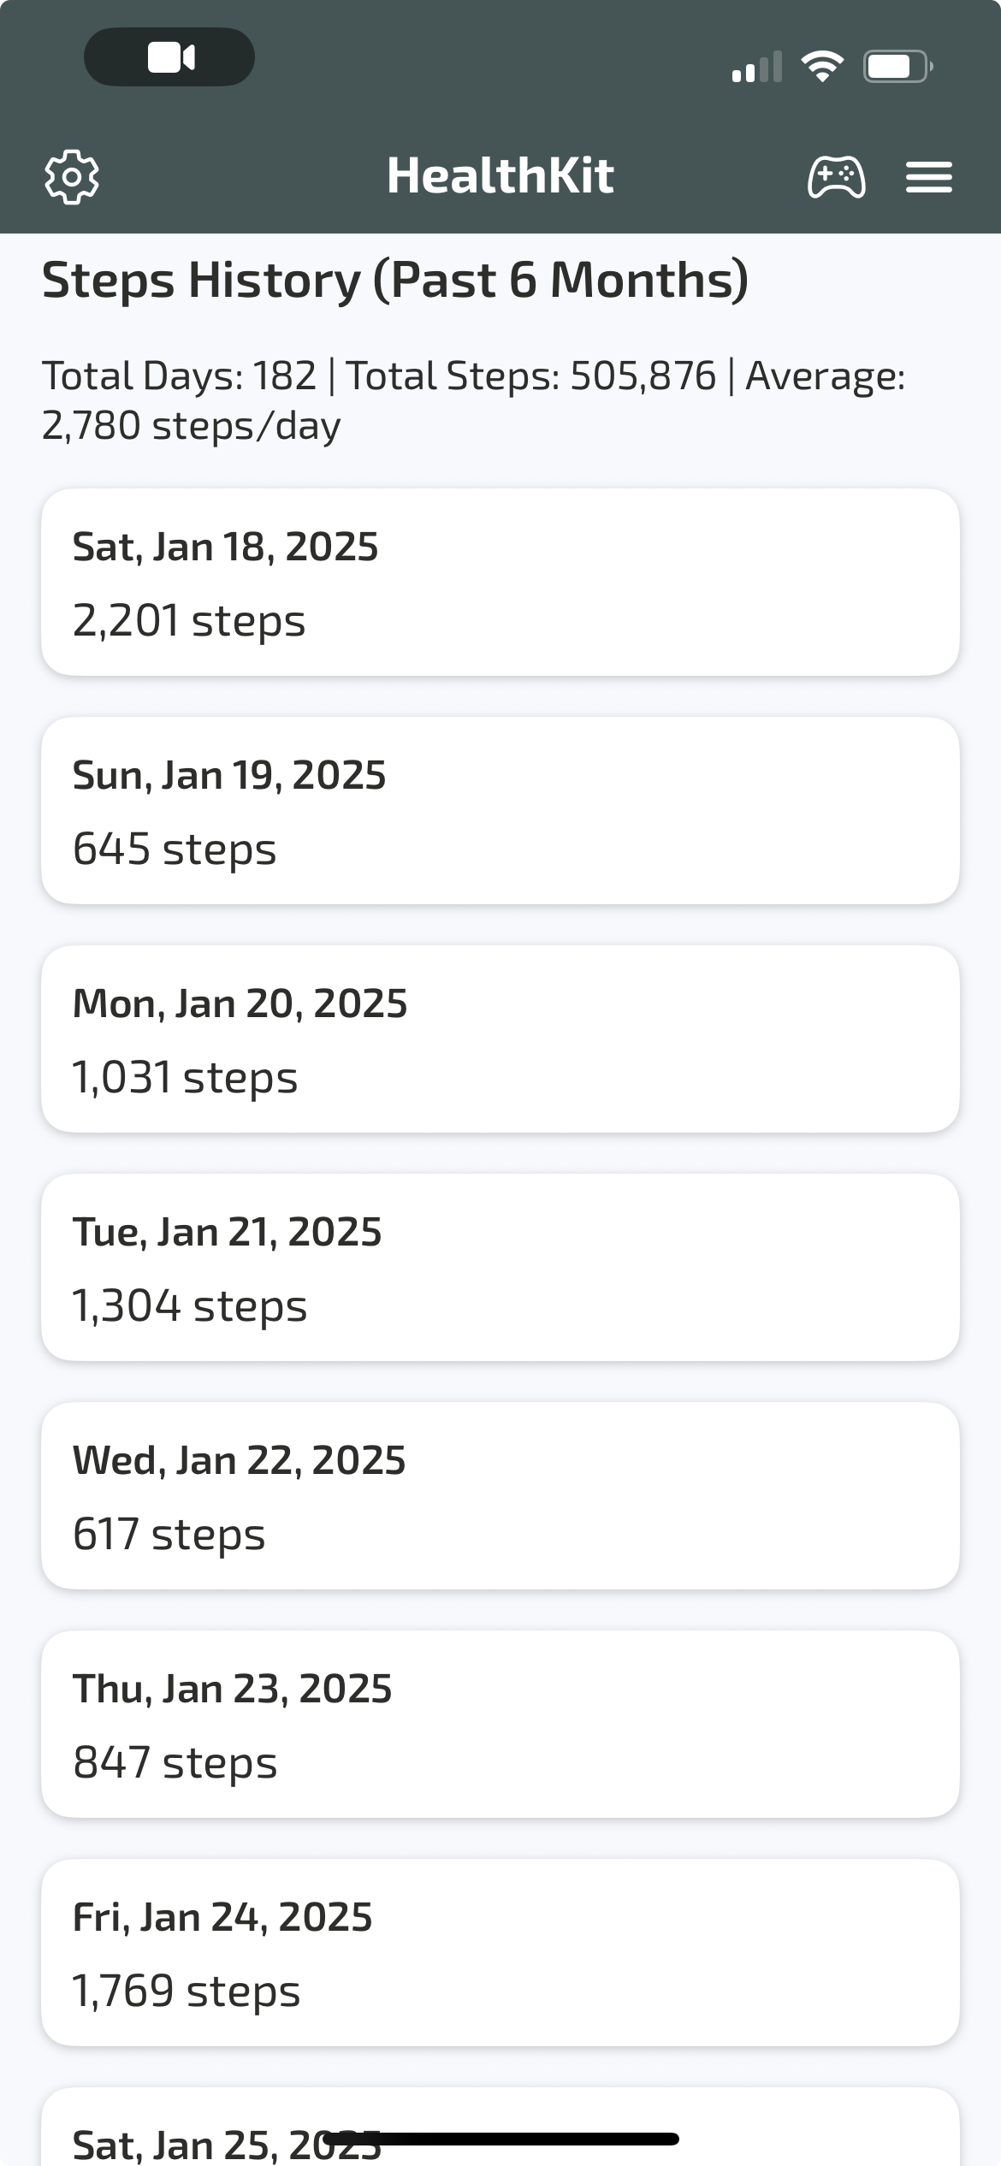Tap the total steps summary text

tap(473, 400)
